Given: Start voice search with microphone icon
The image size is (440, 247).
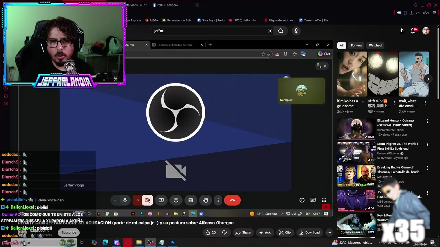Looking at the screenshot, I should 296,31.
